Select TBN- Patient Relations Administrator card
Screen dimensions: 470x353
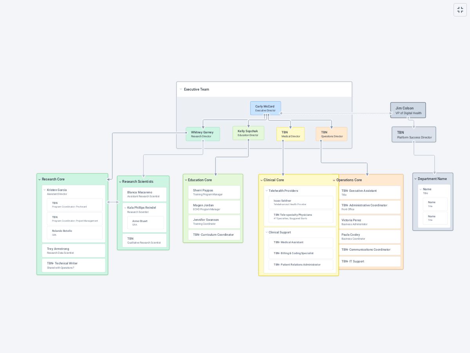(301, 265)
